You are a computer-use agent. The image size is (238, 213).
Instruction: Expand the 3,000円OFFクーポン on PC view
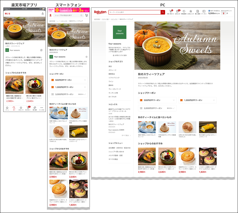point(157,108)
